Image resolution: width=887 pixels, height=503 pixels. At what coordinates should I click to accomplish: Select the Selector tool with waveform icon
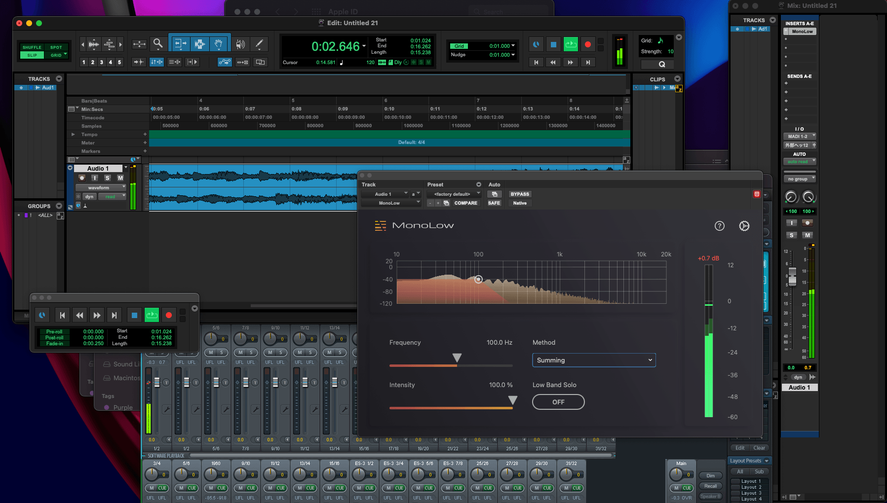pos(199,44)
